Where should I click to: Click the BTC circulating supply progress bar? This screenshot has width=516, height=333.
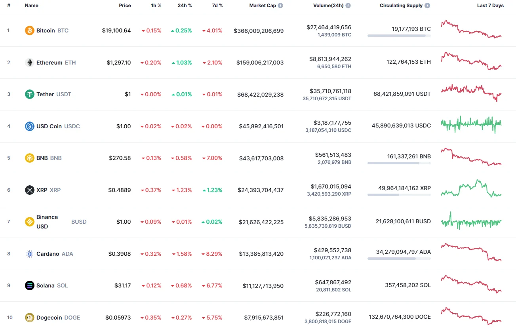(399, 36)
